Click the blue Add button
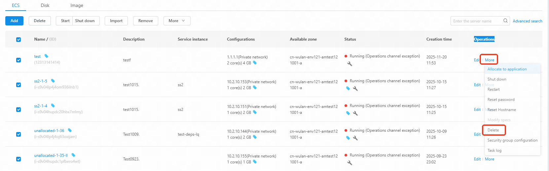 (14, 21)
